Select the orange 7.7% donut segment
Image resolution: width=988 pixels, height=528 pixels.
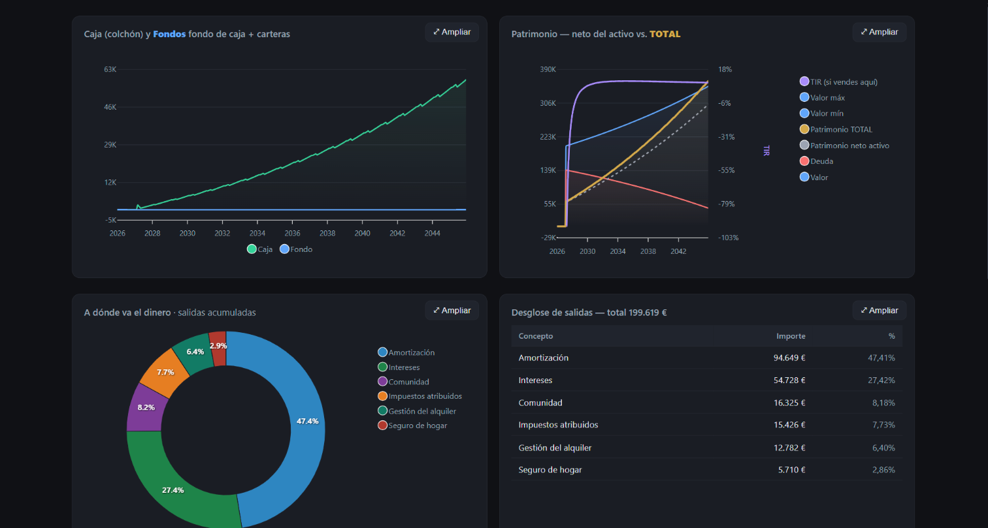(165, 372)
